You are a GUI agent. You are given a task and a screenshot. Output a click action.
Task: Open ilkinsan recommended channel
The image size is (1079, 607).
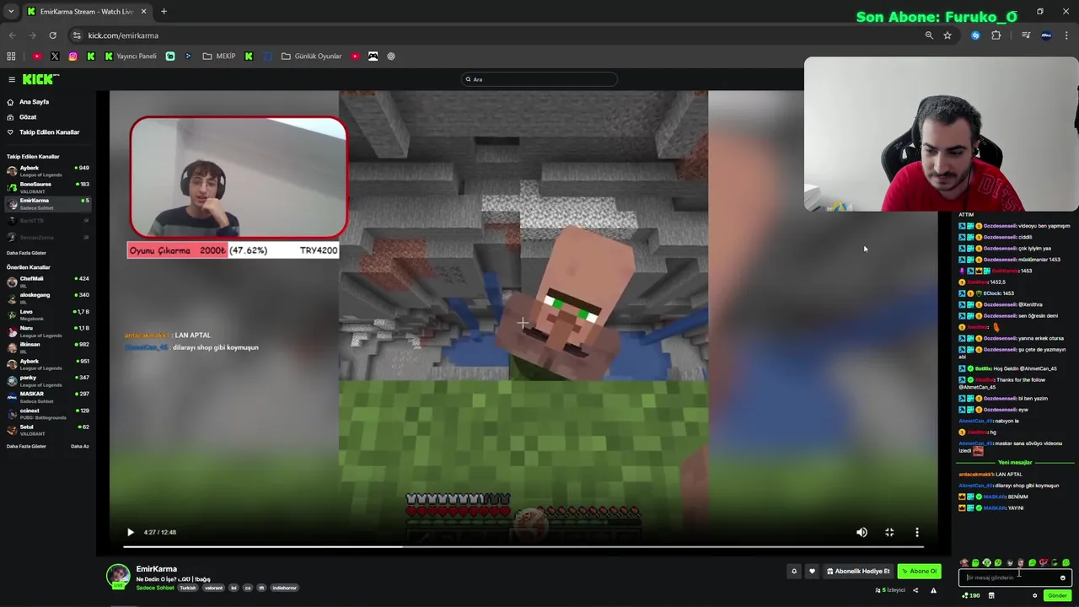pos(47,347)
